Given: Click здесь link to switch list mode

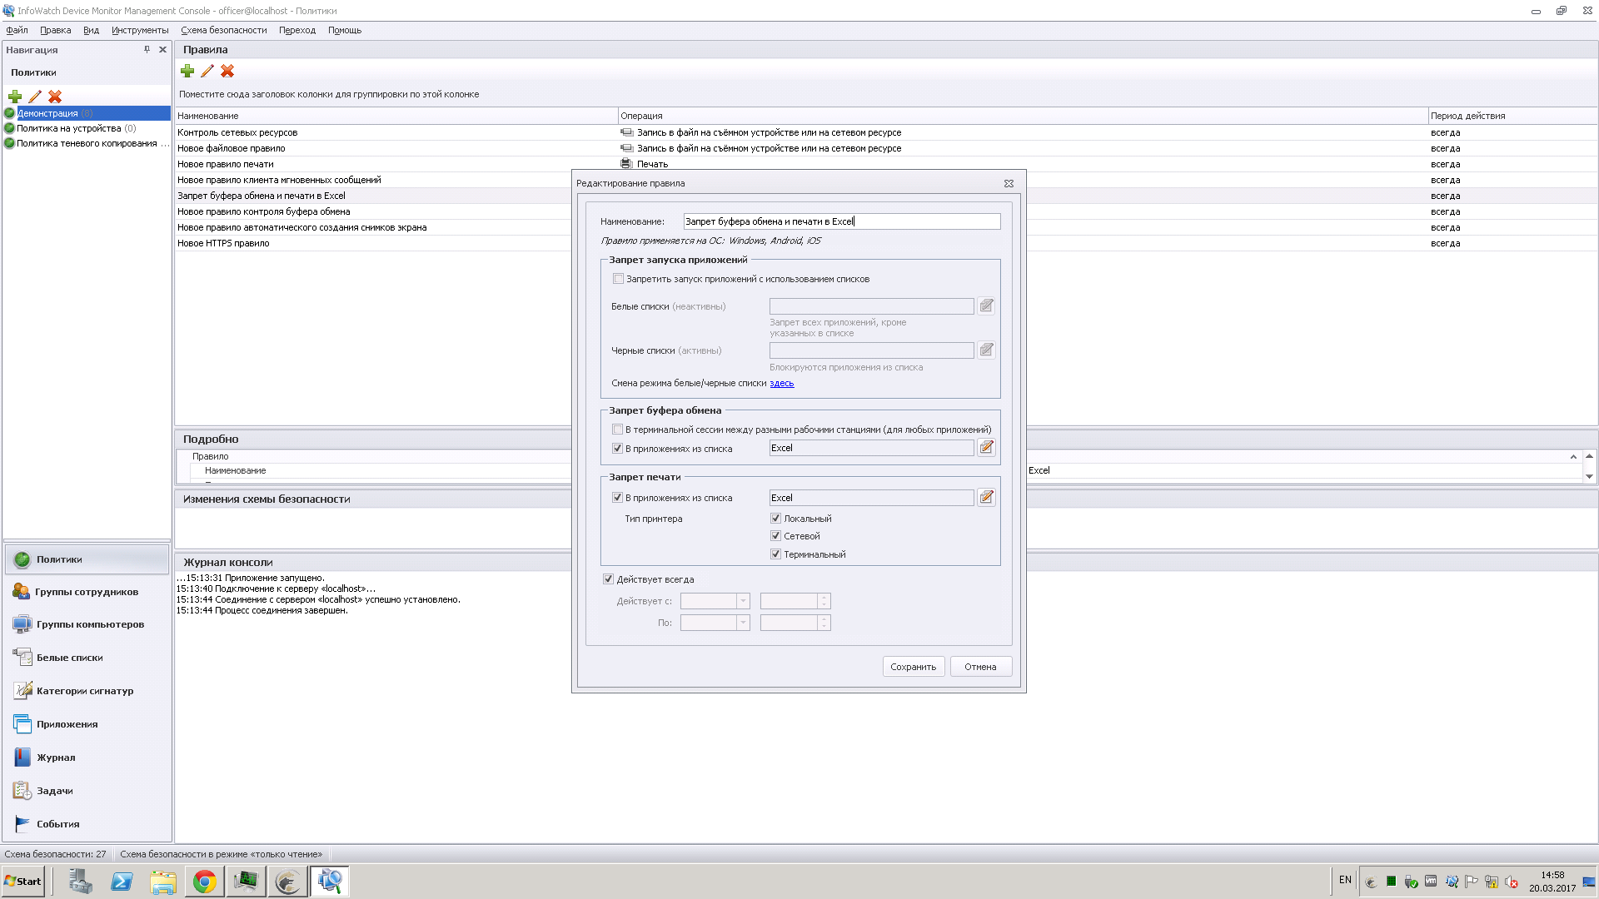Looking at the screenshot, I should pos(781,383).
